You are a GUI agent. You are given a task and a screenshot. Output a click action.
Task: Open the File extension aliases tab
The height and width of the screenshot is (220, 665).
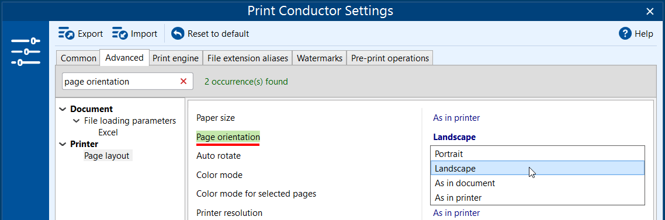tap(248, 58)
